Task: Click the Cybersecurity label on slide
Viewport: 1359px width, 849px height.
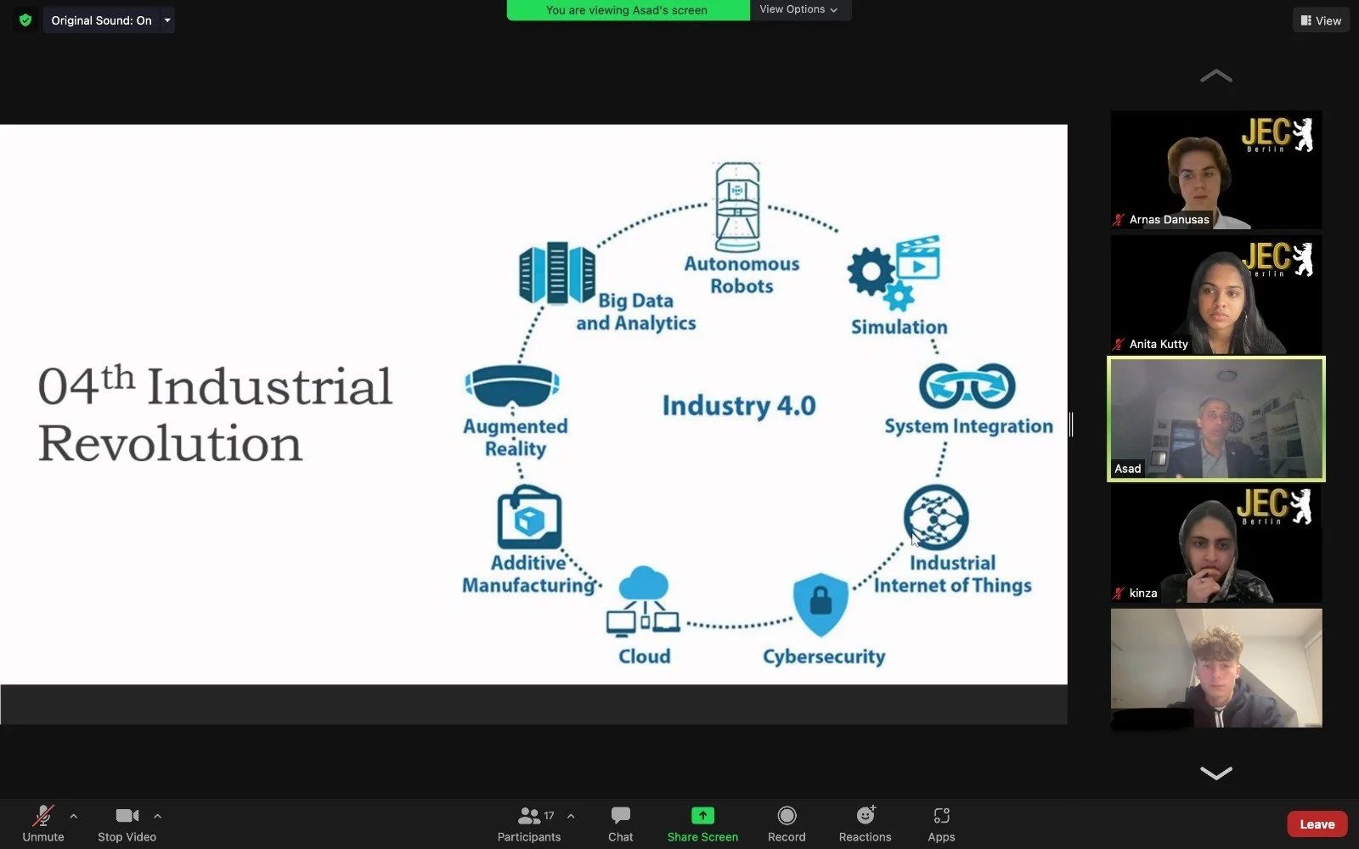Action: click(824, 656)
